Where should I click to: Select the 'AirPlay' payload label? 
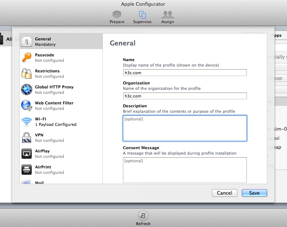point(42,151)
